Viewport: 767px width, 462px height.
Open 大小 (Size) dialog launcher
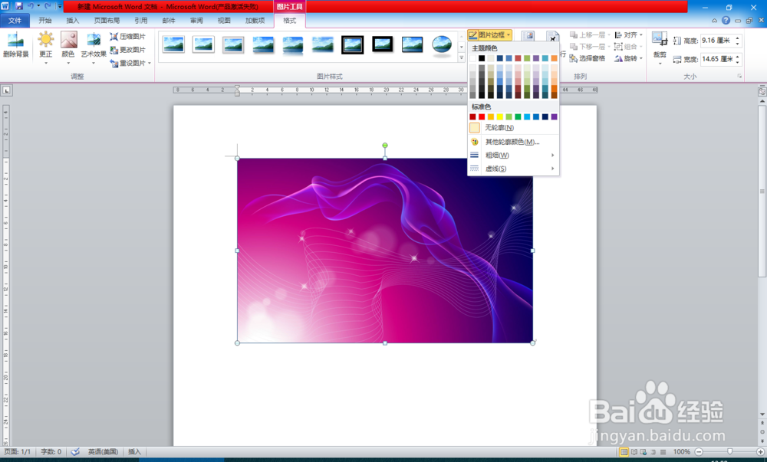click(739, 76)
